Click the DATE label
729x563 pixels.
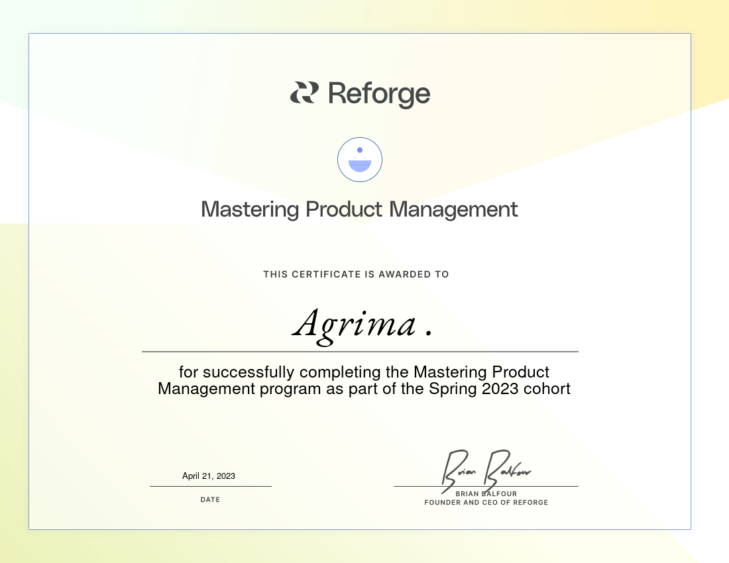(210, 500)
